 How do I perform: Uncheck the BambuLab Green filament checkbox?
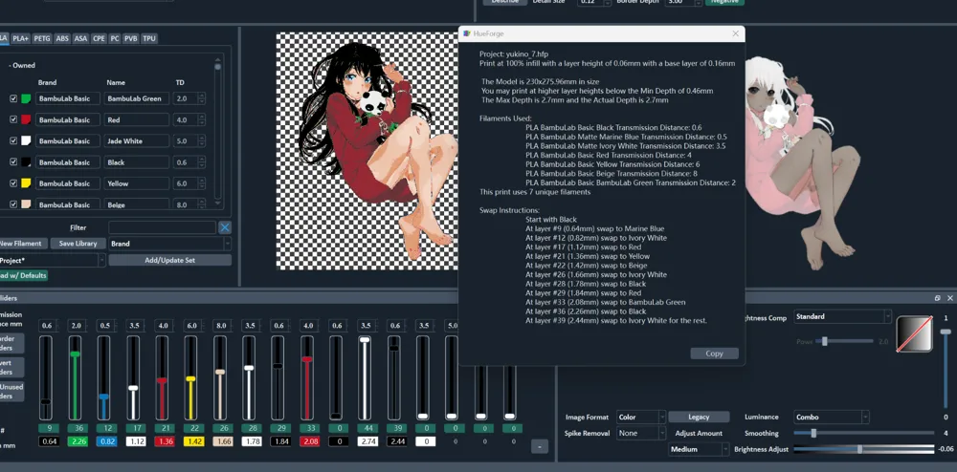click(x=13, y=98)
